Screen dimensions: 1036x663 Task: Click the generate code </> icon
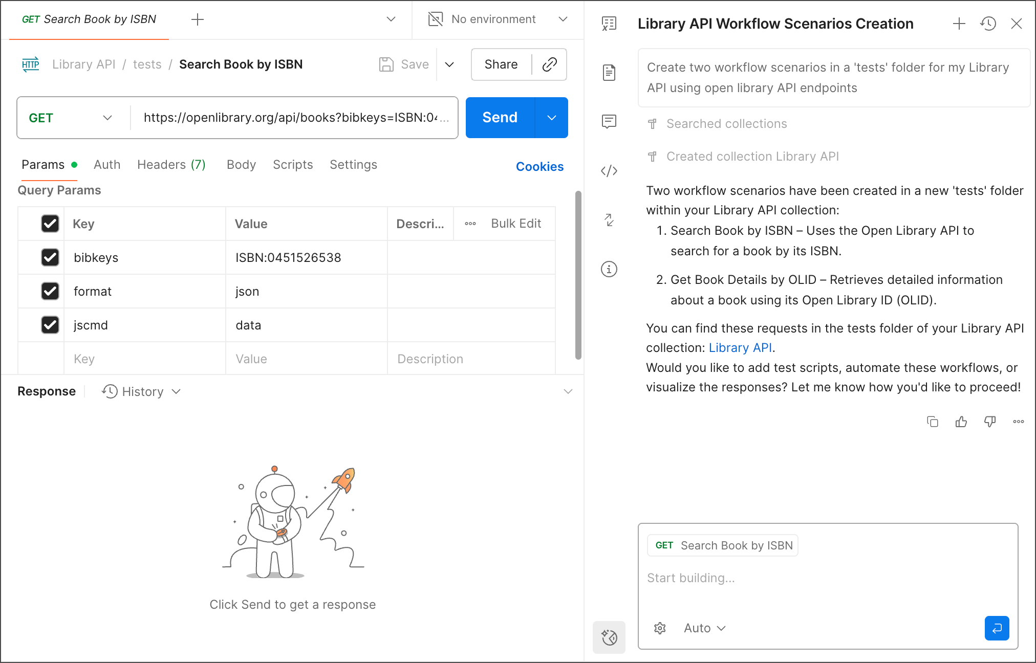coord(609,171)
